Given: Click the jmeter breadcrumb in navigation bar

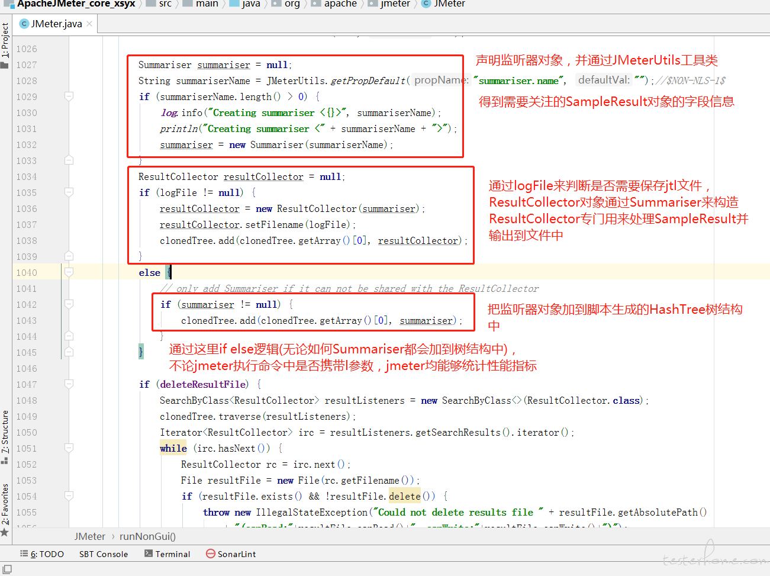Looking at the screenshot, I should click(395, 4).
